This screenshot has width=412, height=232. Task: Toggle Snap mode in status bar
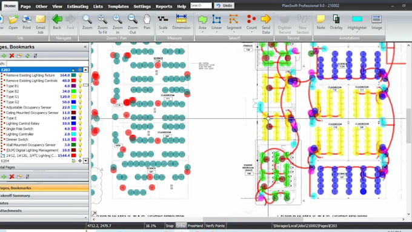[x=170, y=226]
